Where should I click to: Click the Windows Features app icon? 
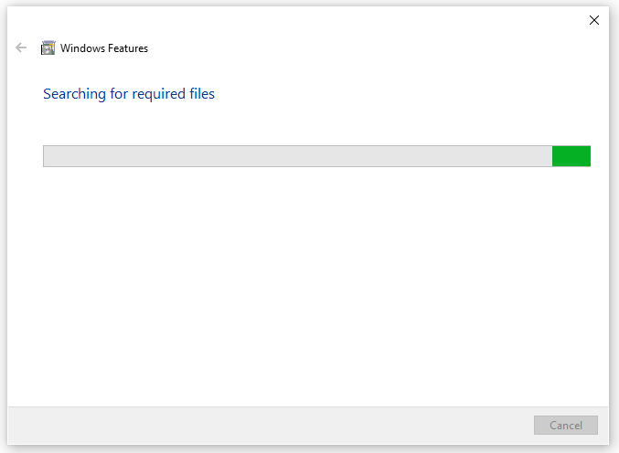point(48,48)
